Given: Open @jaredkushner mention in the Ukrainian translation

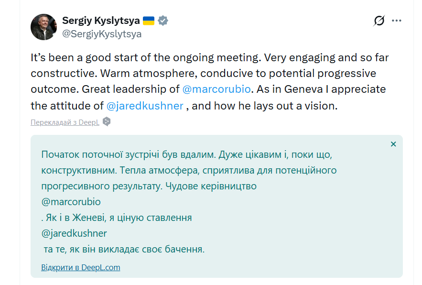Looking at the screenshot, I should pos(74,233).
